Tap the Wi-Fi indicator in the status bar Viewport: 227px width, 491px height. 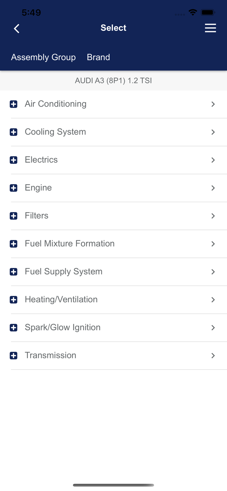(x=193, y=12)
